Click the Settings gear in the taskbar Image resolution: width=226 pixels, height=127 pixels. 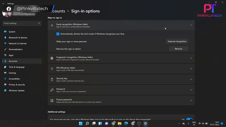(145, 123)
